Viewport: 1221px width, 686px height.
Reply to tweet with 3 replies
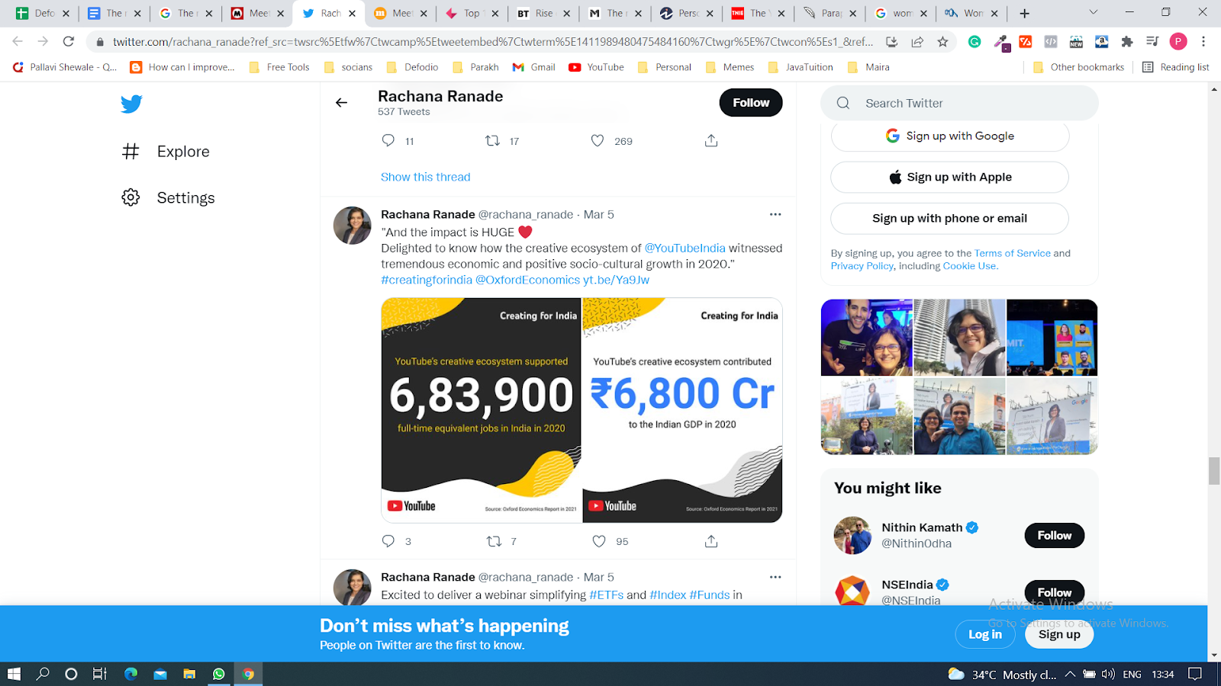pos(388,541)
